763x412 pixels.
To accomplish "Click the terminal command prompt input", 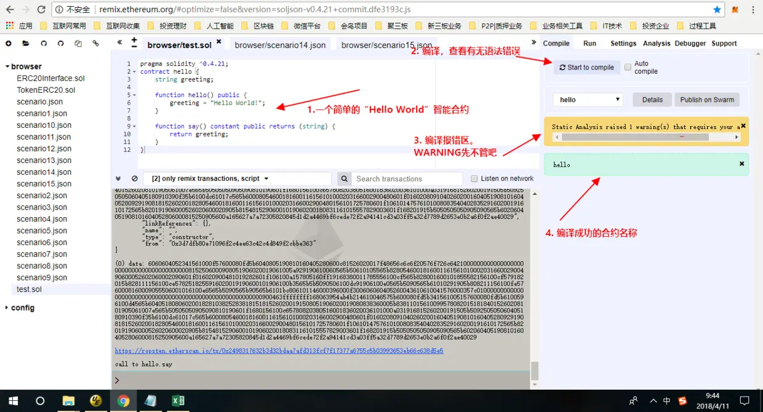I will [x=326, y=380].
